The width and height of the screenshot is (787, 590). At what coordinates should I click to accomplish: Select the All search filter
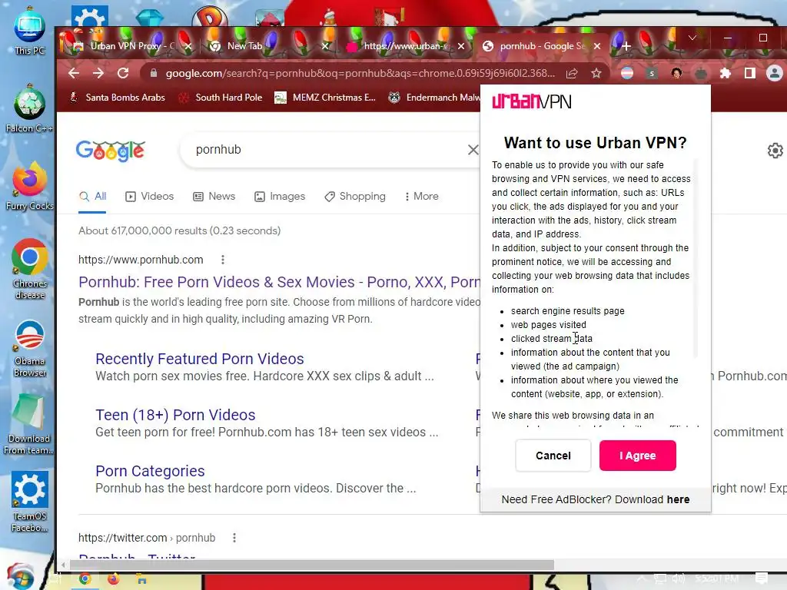point(93,196)
